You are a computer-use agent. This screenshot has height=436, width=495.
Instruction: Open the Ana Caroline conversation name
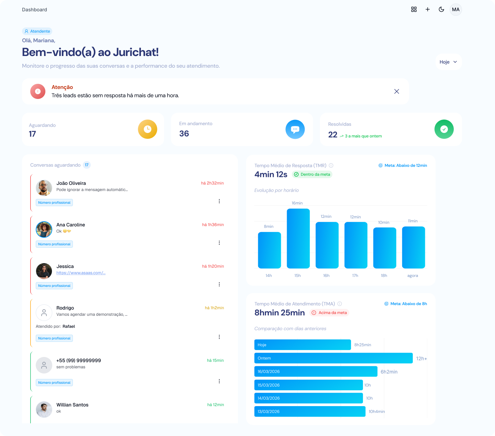(x=71, y=225)
